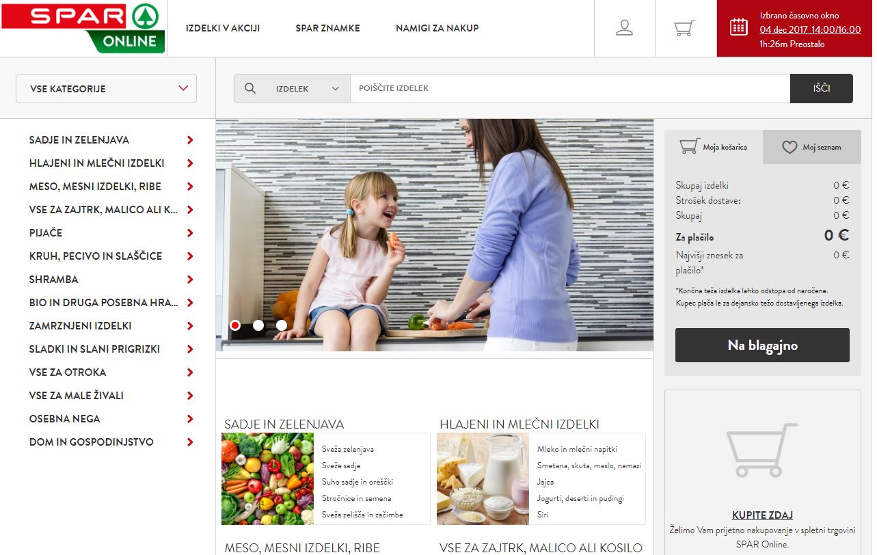877x555 pixels.
Task: Click the magnifying glass search icon
Action: tap(249, 87)
